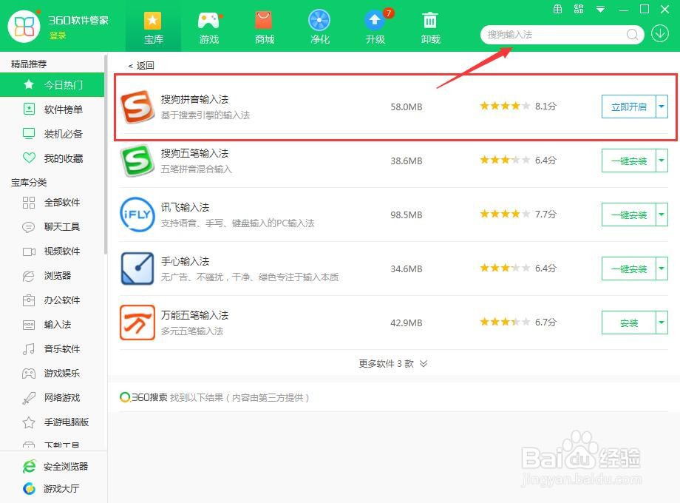Expand dropdown arrow beside 立即开启

pos(662,107)
